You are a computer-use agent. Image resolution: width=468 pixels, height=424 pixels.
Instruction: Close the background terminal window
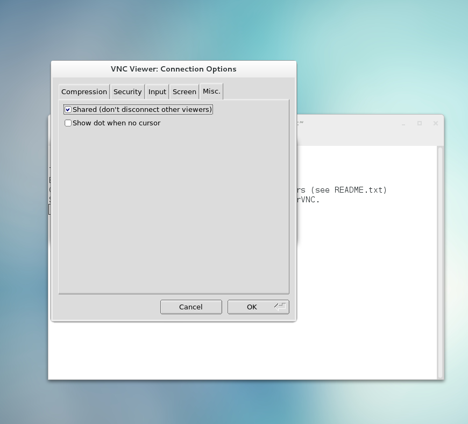coord(436,123)
